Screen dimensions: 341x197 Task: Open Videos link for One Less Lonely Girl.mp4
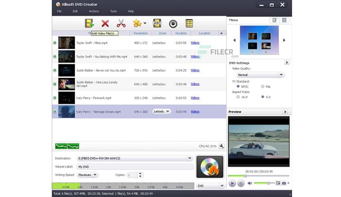tap(195, 84)
